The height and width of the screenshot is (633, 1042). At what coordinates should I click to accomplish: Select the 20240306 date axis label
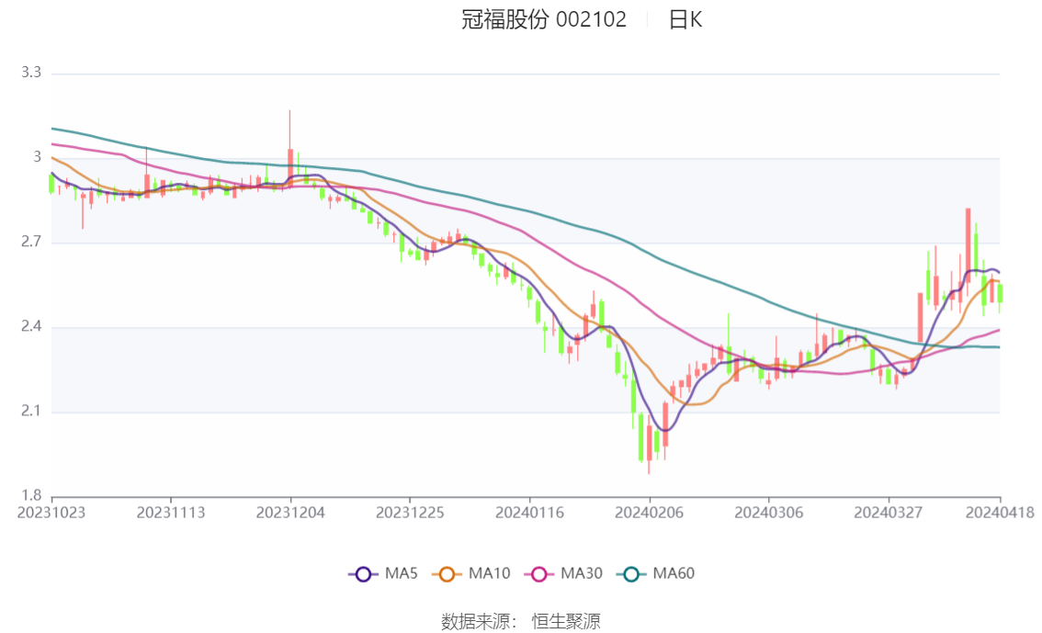click(769, 513)
